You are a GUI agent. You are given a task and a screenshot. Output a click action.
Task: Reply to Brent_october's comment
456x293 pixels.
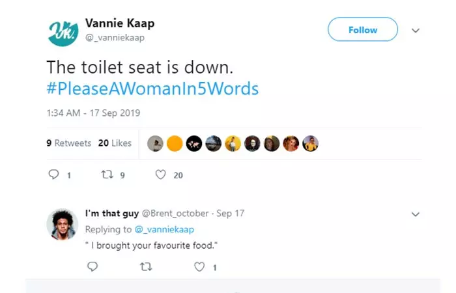click(92, 266)
